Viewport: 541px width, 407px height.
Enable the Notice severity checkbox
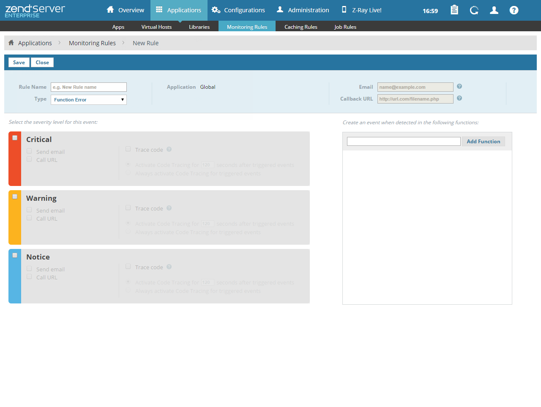15,255
